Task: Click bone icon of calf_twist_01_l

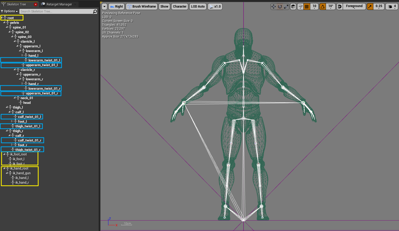Action: [x=15, y=117]
